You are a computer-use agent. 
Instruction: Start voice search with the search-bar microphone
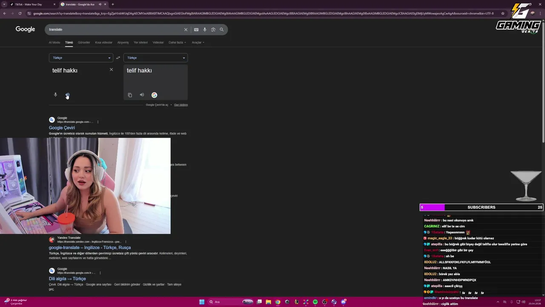coord(205,29)
